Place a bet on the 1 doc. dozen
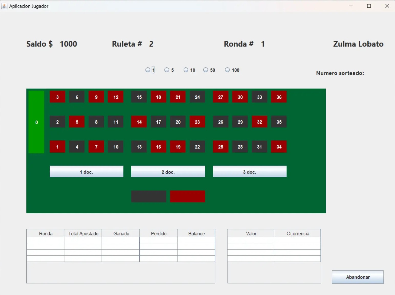Viewport: 395px width, 295px height. click(86, 172)
